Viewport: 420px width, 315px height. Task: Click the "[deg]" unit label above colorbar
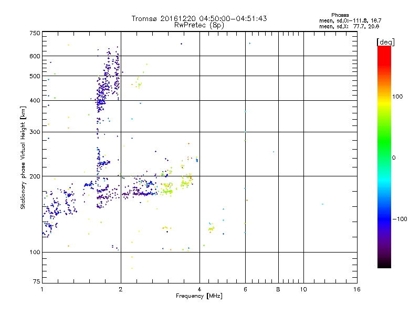(x=385, y=42)
